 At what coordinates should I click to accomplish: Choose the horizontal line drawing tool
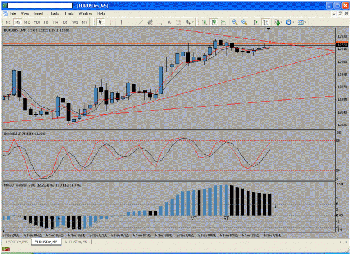tap(131, 22)
